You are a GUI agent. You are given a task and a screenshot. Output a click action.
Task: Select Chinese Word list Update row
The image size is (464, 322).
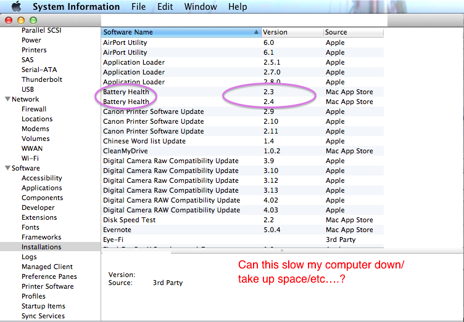[242, 141]
